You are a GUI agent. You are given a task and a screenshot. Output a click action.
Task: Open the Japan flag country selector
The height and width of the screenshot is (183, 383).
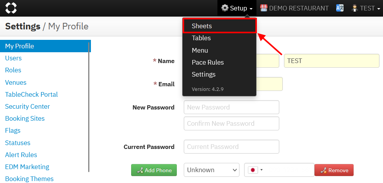coord(255,170)
